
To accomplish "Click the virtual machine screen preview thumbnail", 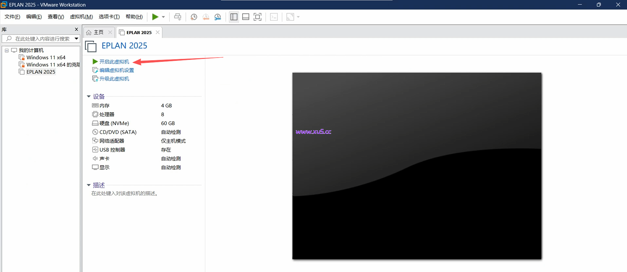I will (416, 166).
